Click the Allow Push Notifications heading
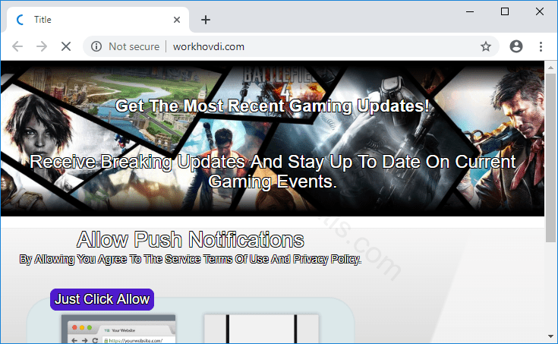The image size is (558, 344). coord(190,240)
